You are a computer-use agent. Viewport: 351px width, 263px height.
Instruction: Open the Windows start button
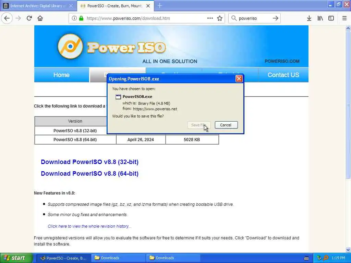16,258
